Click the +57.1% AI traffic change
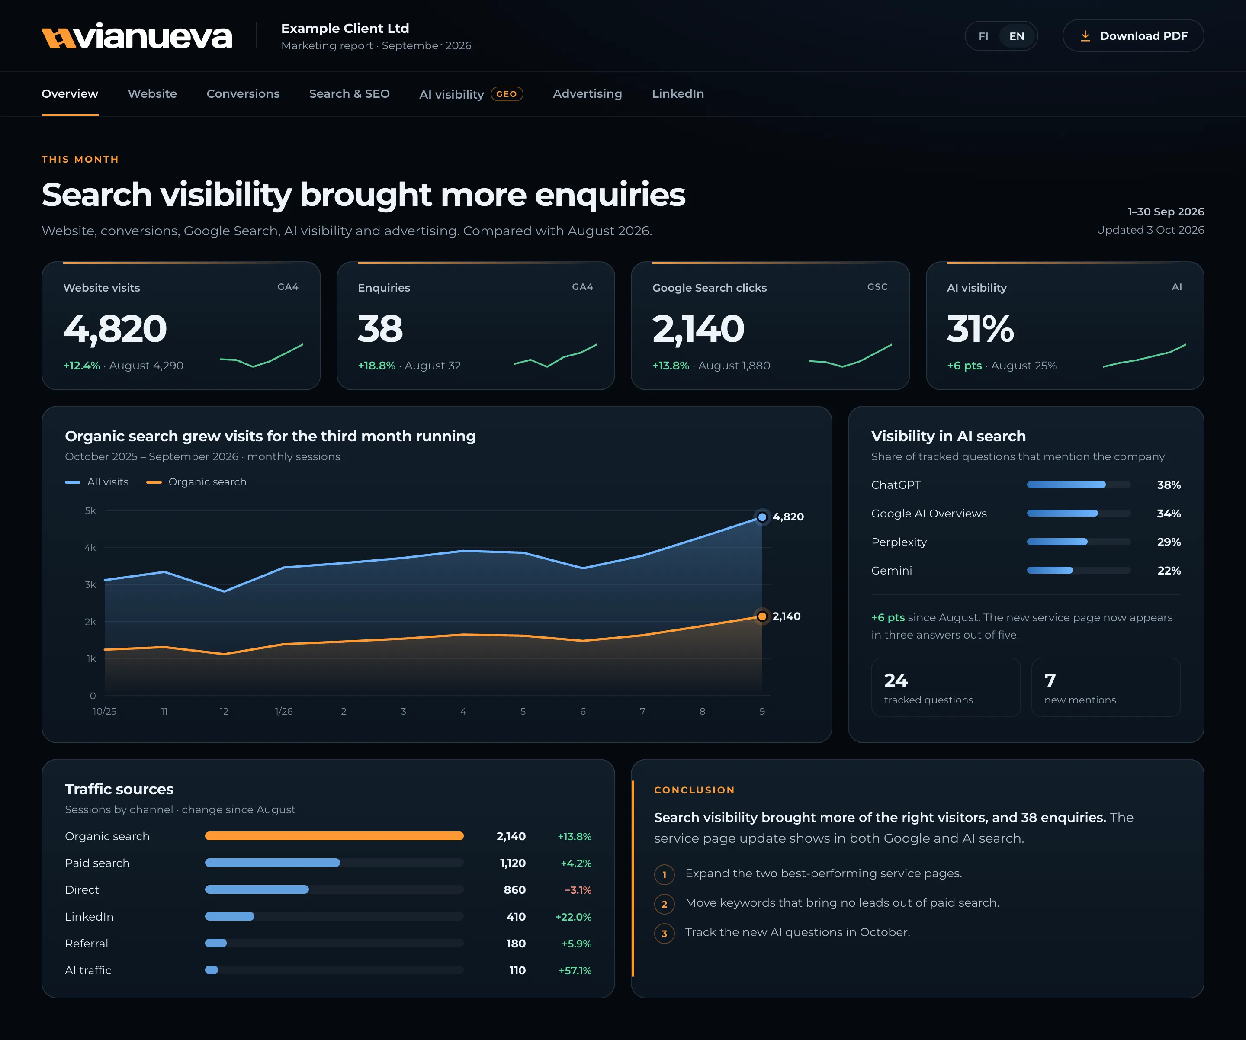The height and width of the screenshot is (1040, 1246). pyautogui.click(x=575, y=971)
